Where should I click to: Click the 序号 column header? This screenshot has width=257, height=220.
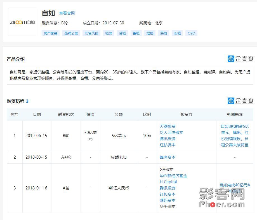click(15, 114)
